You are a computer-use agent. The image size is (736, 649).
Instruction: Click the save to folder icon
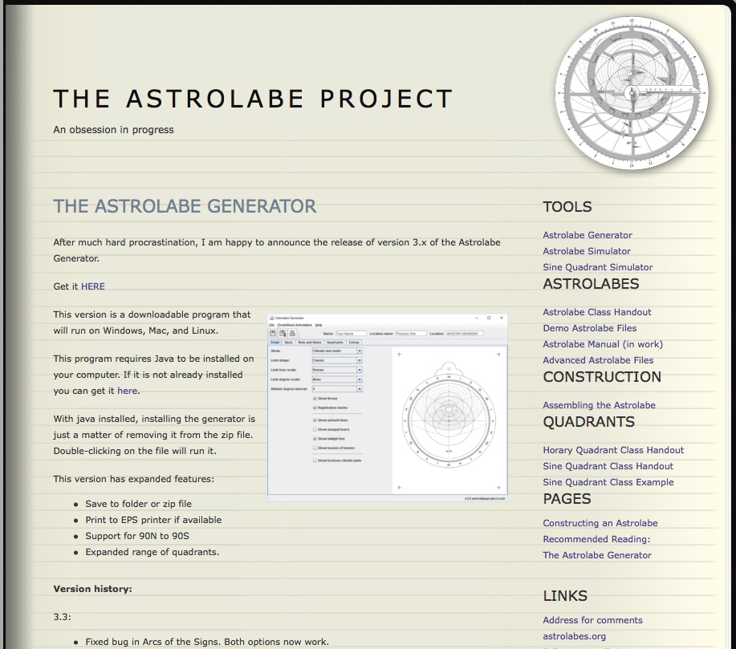[273, 332]
